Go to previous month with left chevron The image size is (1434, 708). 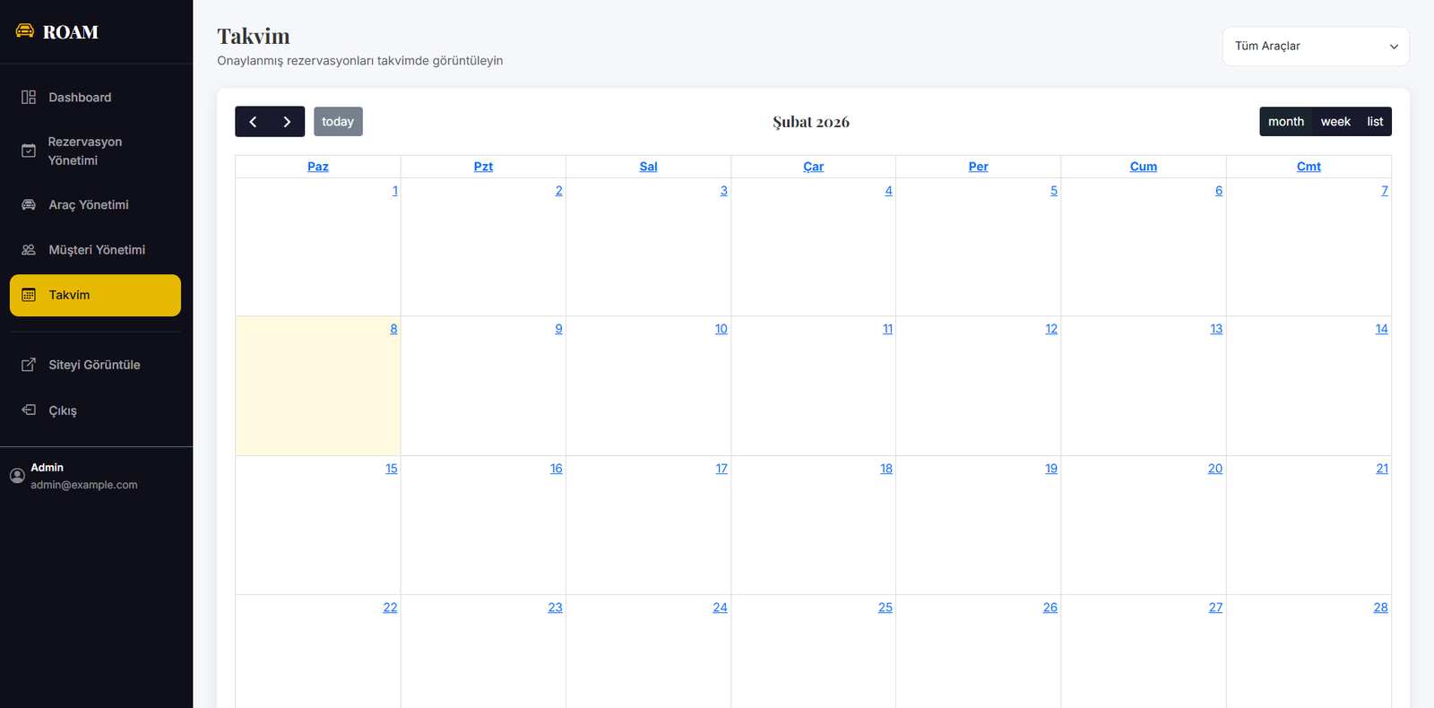[x=253, y=122]
